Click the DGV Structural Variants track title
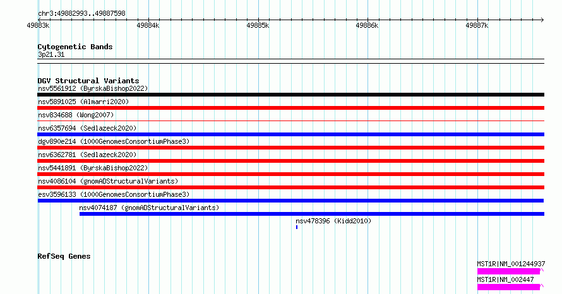The width and height of the screenshot is (562, 294). [x=88, y=81]
